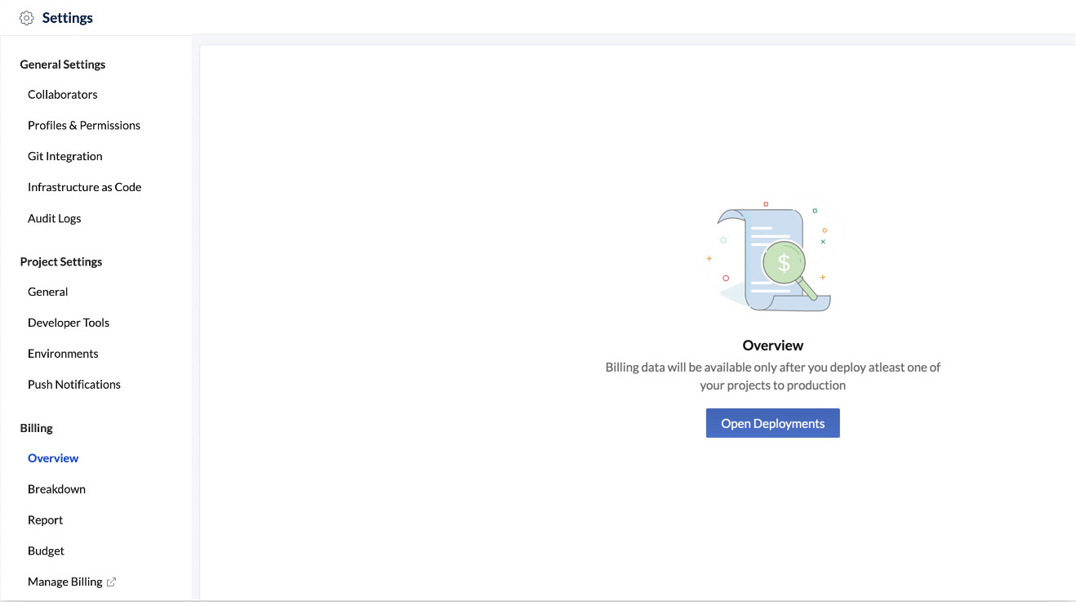Click the Settings gear icon

point(26,18)
